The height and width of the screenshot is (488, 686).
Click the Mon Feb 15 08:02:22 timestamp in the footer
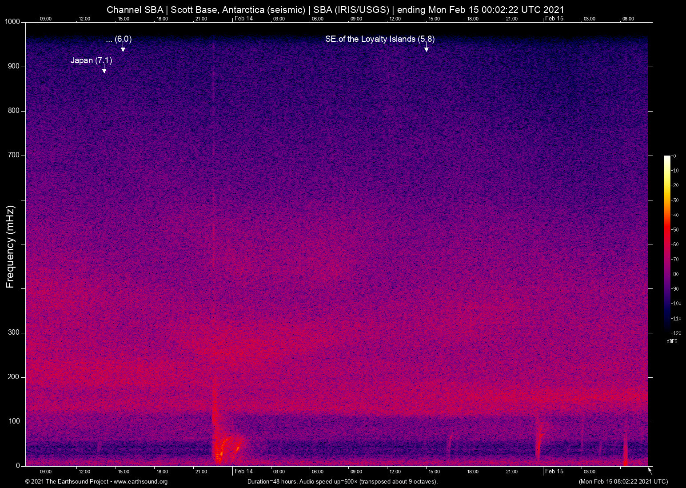pyautogui.click(x=623, y=482)
